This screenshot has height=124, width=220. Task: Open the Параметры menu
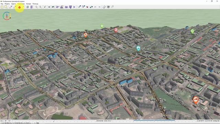coord(21,4)
